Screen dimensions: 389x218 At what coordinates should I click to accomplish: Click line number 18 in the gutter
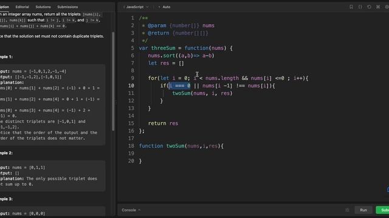click(x=131, y=146)
